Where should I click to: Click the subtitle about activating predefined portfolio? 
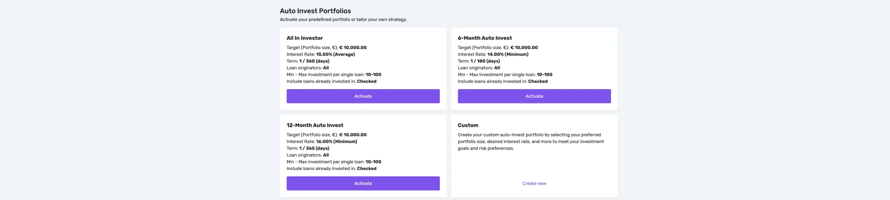click(x=343, y=20)
